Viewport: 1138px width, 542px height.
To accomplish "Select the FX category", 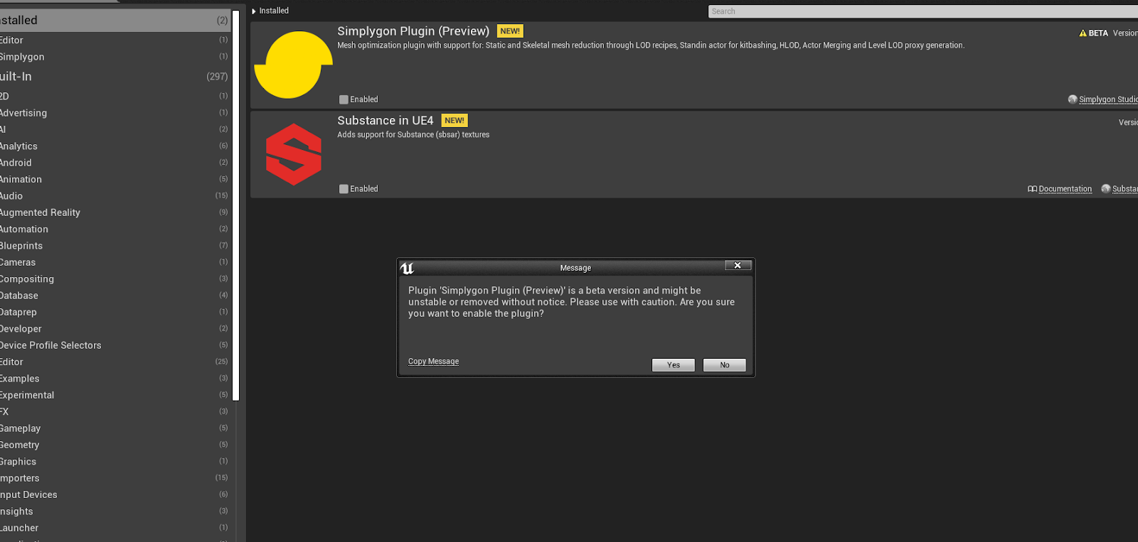I will click(115, 412).
